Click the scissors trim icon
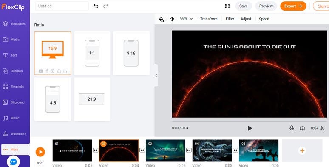The width and height of the screenshot is (329, 167). pyautogui.click(x=323, y=128)
